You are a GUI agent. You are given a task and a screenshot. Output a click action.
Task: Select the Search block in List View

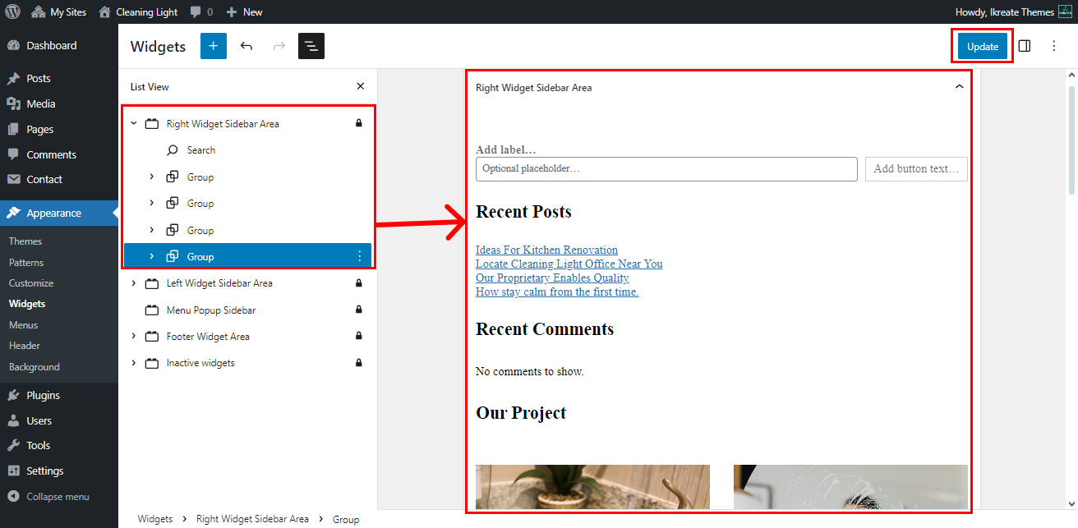200,150
